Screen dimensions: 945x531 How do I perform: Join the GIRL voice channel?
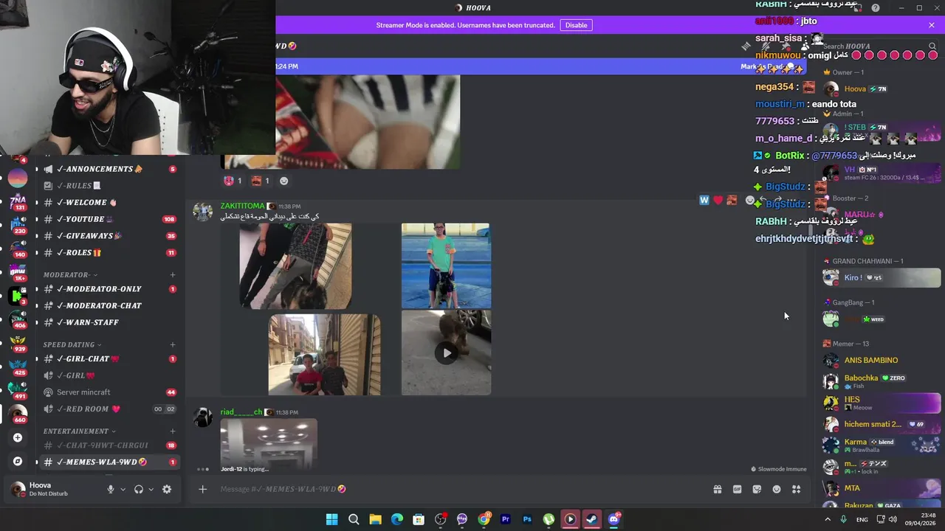coord(109,375)
